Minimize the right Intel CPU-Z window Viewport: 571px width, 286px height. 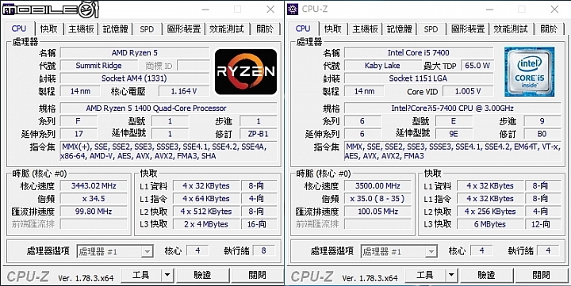pyautogui.click(x=489, y=10)
